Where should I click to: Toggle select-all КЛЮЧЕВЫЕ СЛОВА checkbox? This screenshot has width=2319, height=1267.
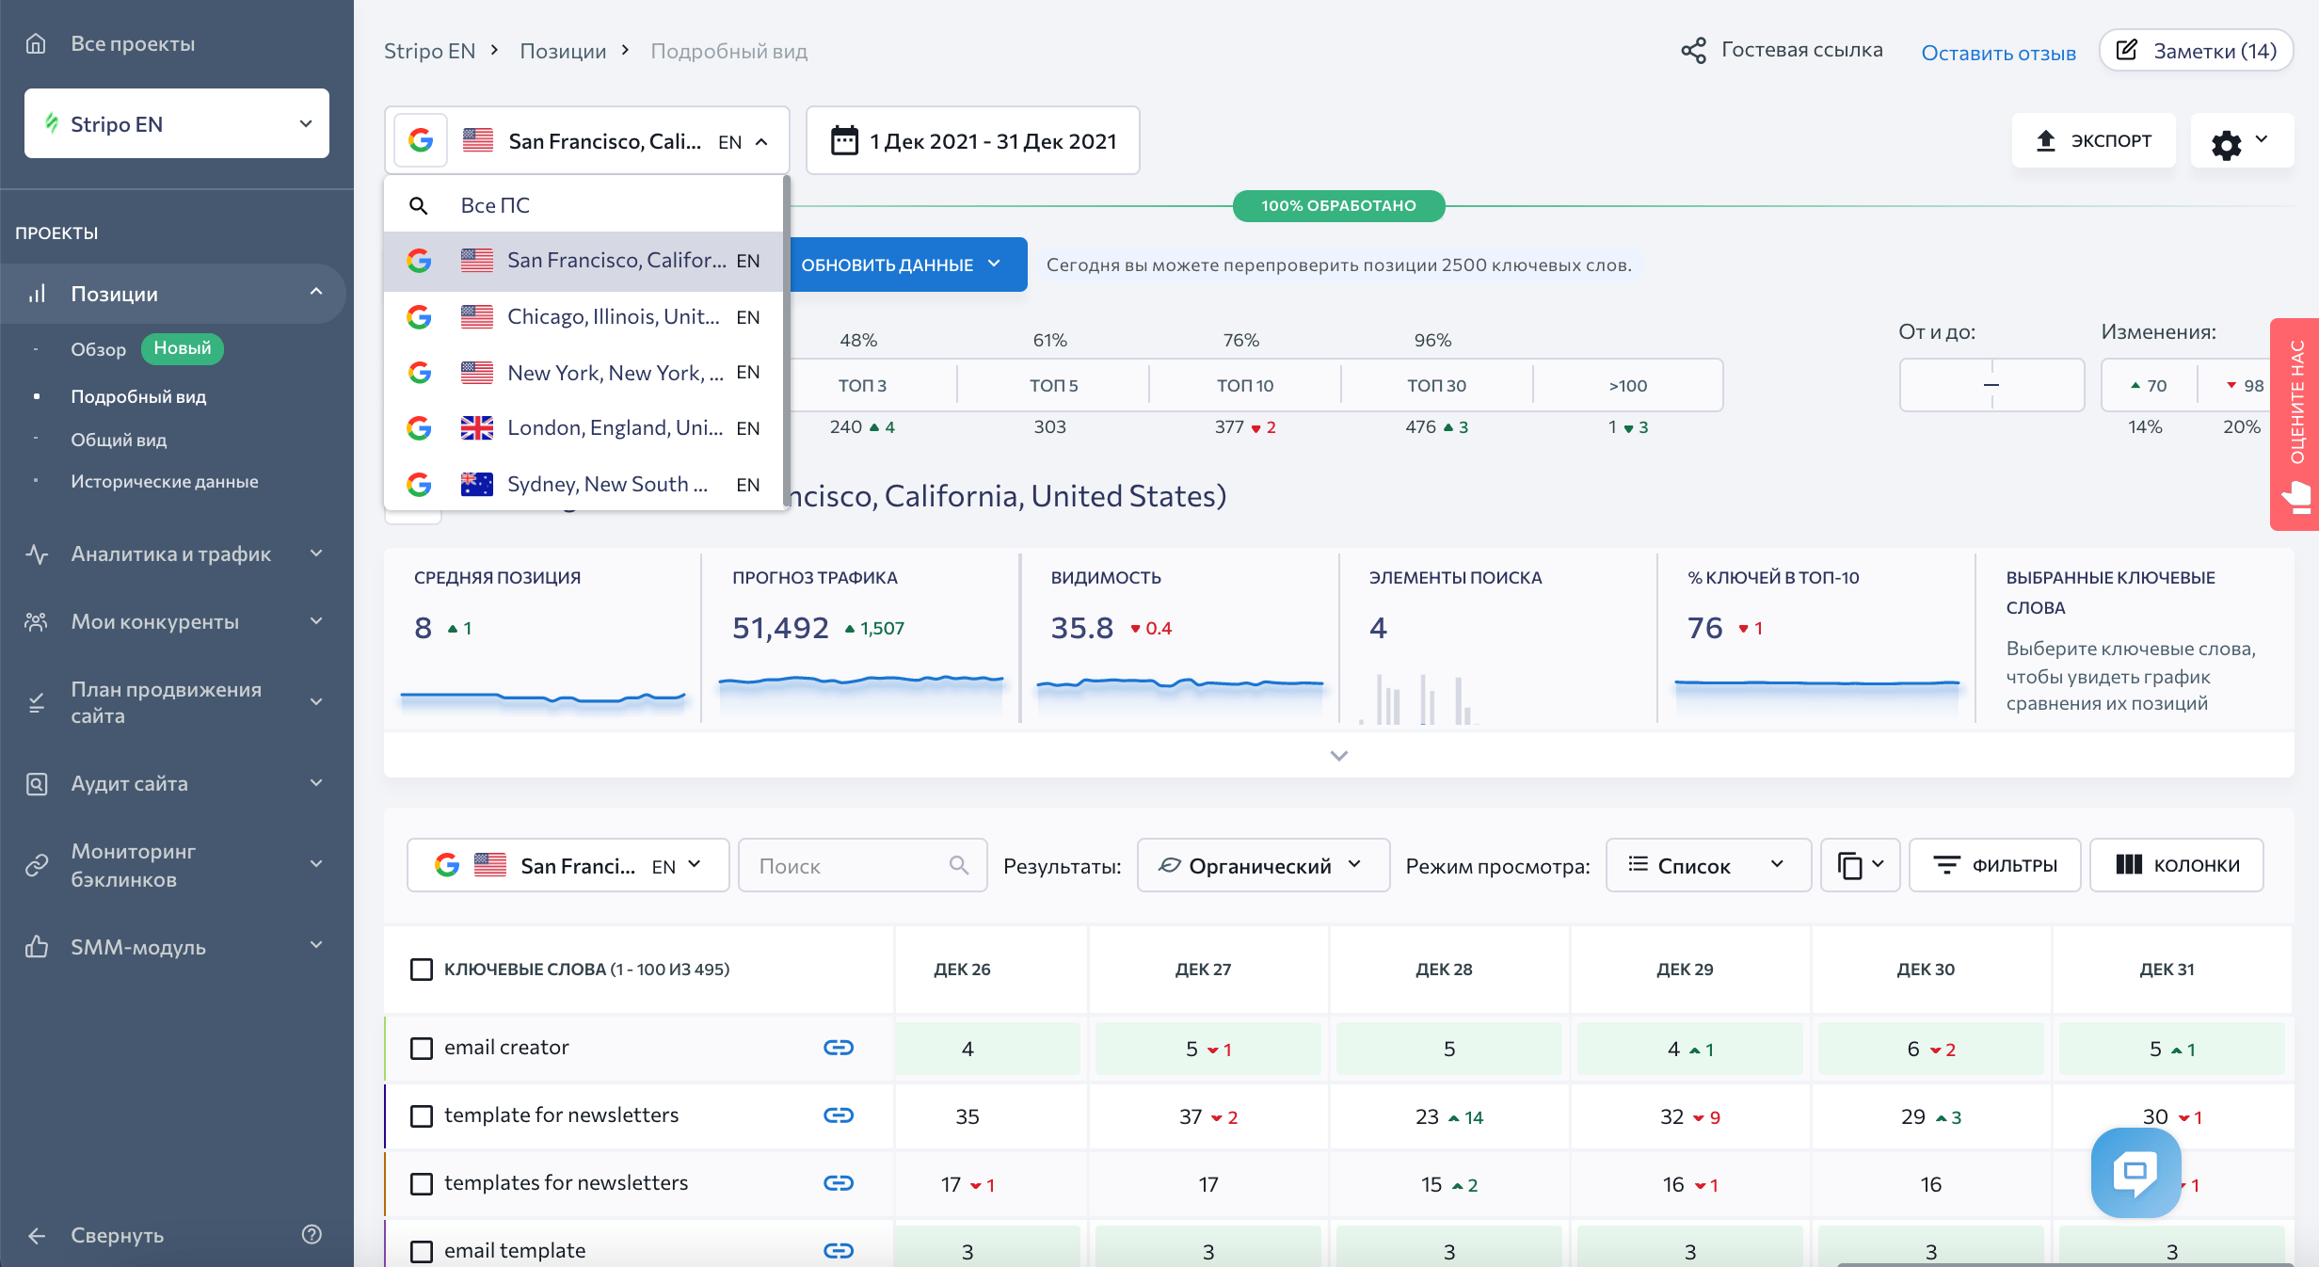click(422, 970)
